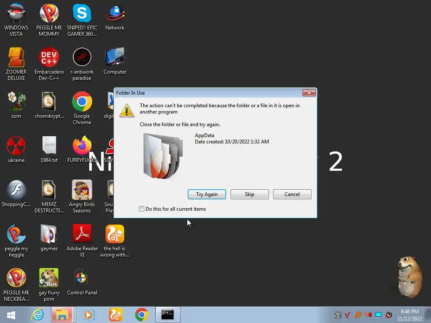Open the Control Panel desktop icon
The image size is (431, 323).
click(82, 282)
